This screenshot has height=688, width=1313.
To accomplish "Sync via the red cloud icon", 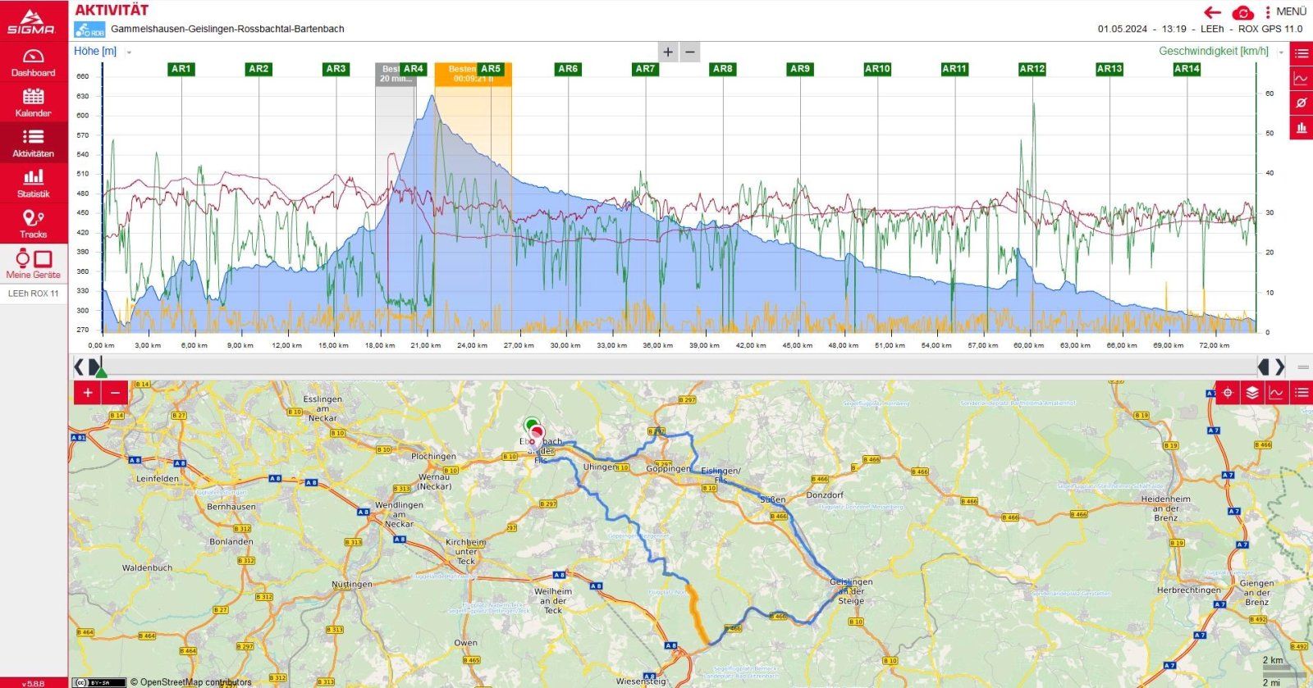I will (x=1242, y=12).
